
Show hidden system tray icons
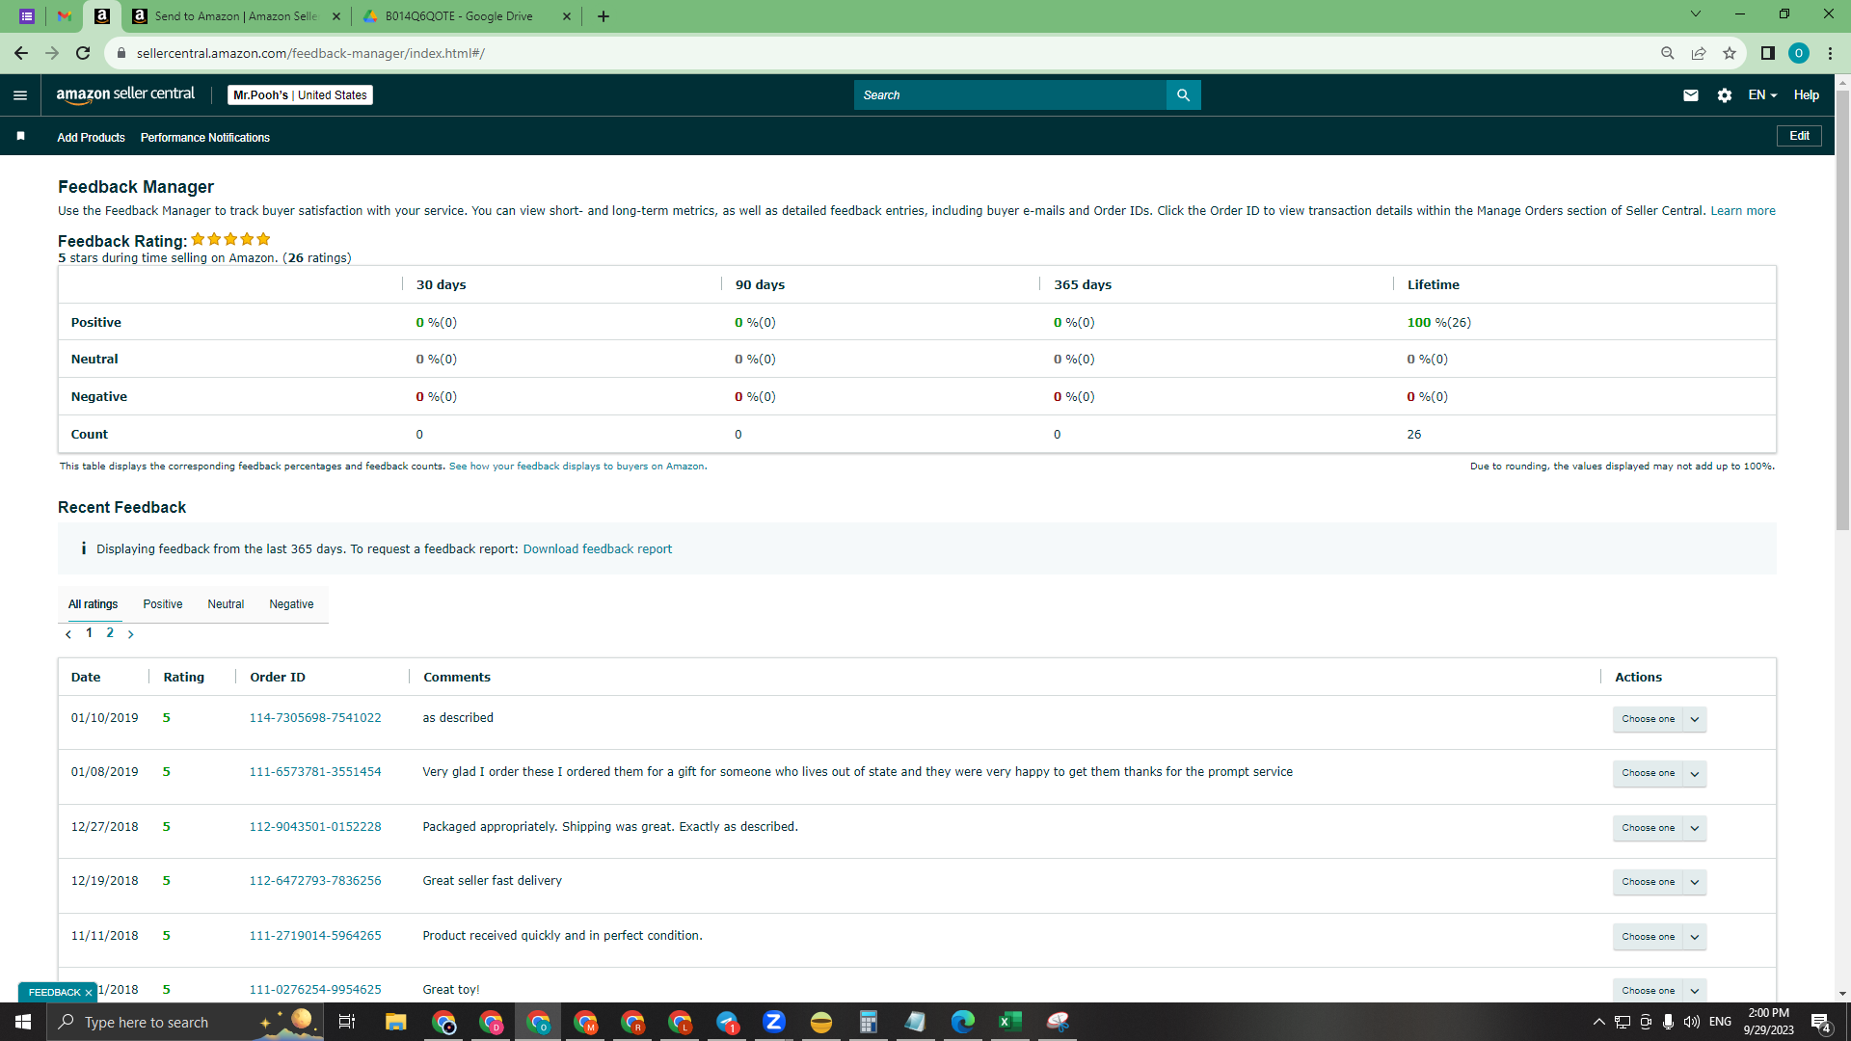[1598, 1022]
